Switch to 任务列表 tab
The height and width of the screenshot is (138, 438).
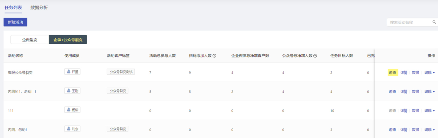13,8
